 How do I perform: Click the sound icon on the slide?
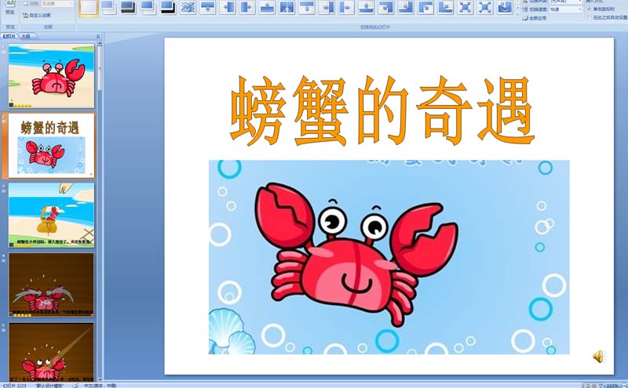coord(598,356)
